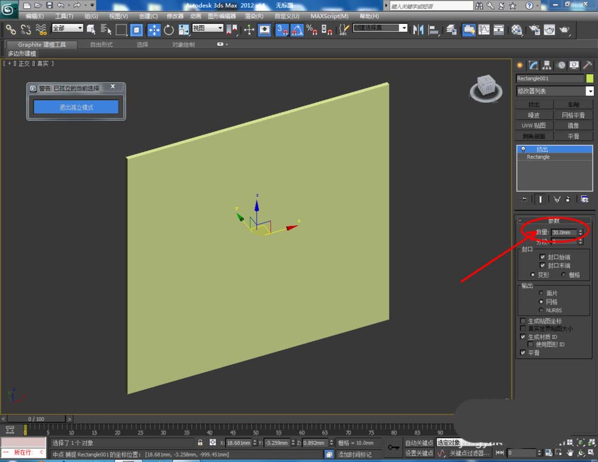The image size is (598, 462).
Task: Toggle the Angle Snap icon
Action: click(x=297, y=29)
